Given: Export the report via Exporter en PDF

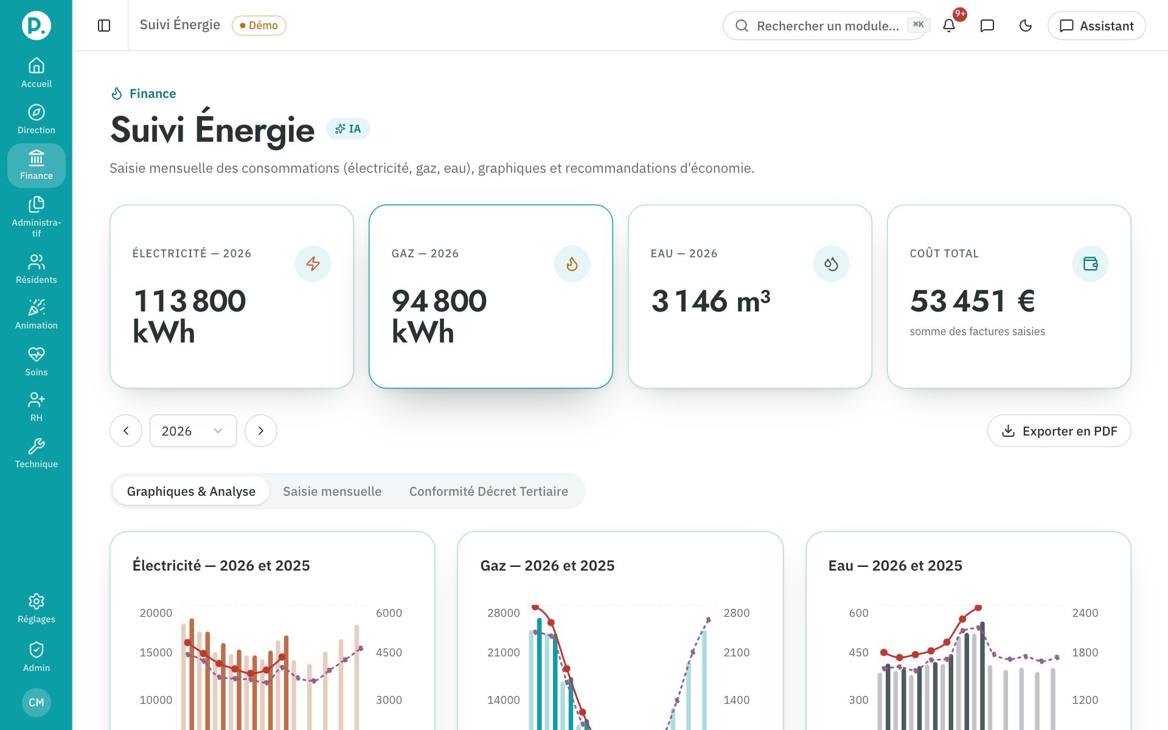Looking at the screenshot, I should 1059,431.
